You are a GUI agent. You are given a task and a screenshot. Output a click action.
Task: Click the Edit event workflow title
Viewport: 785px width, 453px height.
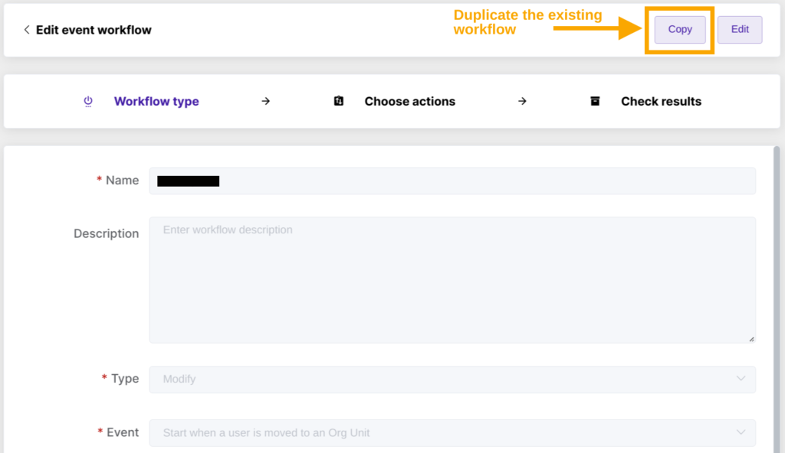94,30
